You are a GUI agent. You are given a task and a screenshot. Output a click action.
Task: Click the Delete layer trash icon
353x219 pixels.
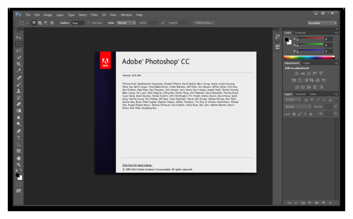330,203
